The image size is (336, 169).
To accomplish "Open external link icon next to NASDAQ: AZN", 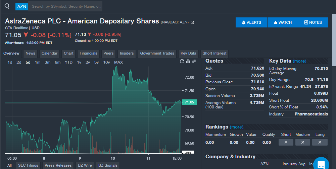I will (x=192, y=22).
